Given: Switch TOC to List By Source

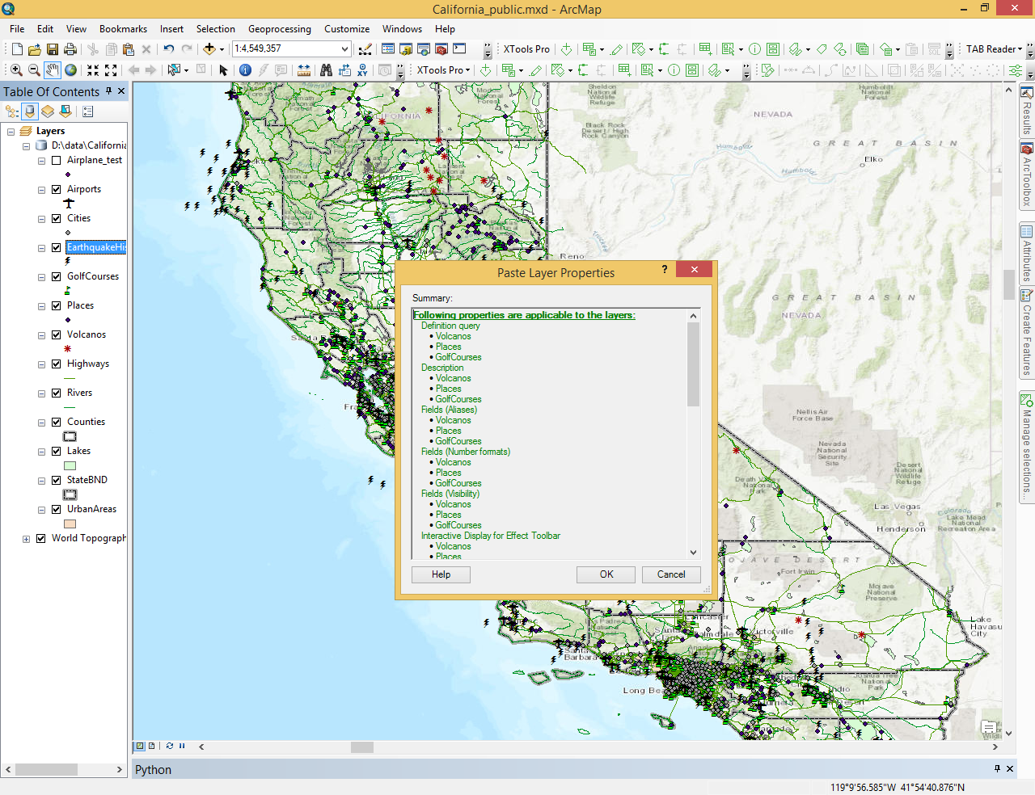Looking at the screenshot, I should tap(30, 111).
